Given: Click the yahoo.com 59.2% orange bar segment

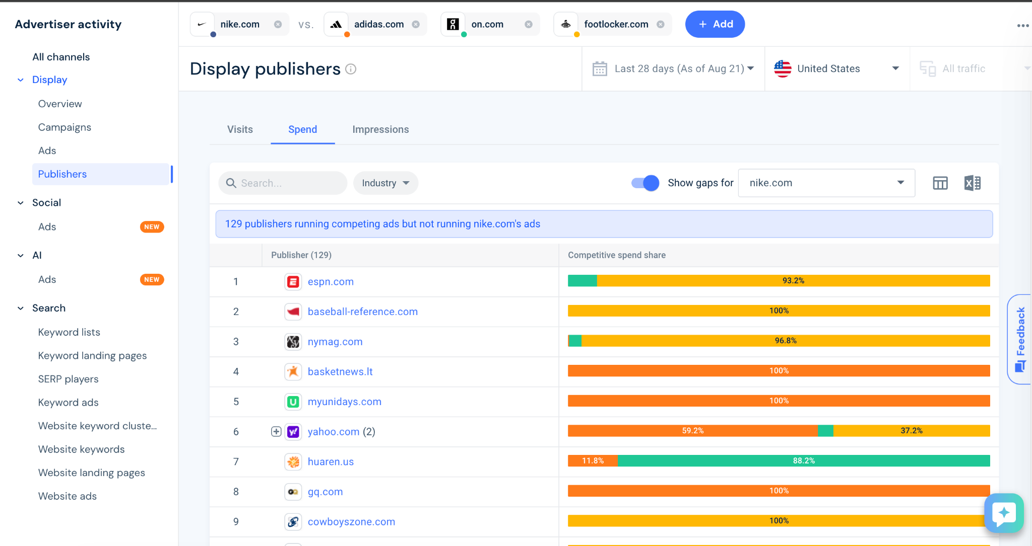Looking at the screenshot, I should pos(693,431).
